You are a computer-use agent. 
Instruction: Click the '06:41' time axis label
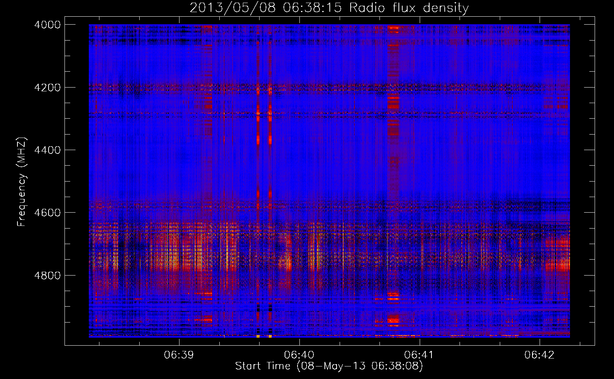click(x=419, y=355)
